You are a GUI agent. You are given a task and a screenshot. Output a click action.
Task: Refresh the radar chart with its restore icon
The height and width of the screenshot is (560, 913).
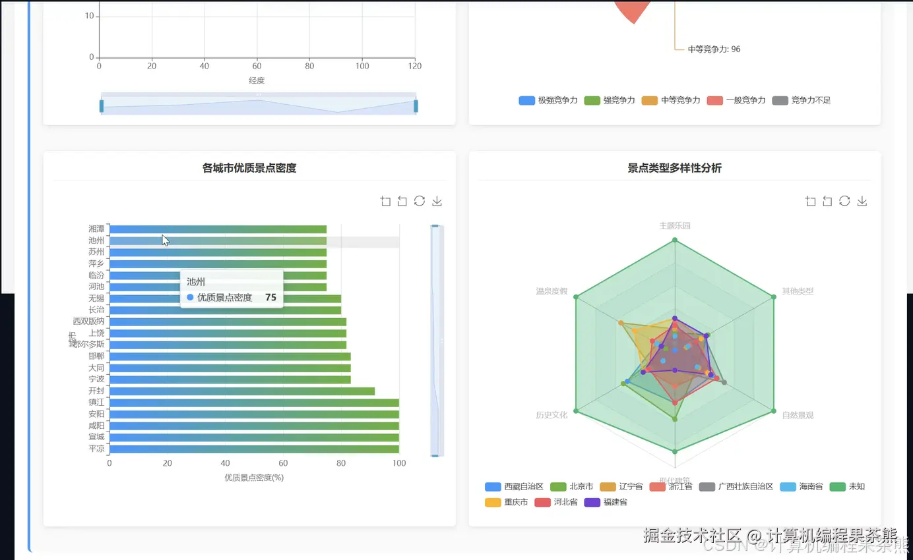click(845, 201)
